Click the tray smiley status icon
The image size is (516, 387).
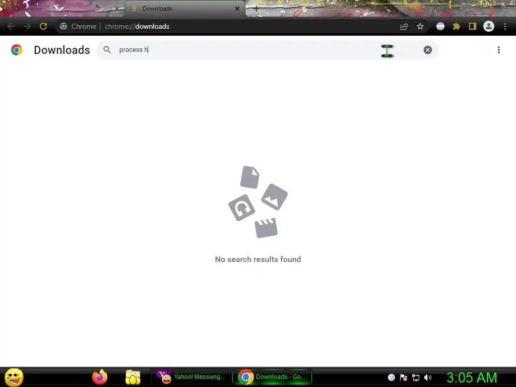click(391, 377)
